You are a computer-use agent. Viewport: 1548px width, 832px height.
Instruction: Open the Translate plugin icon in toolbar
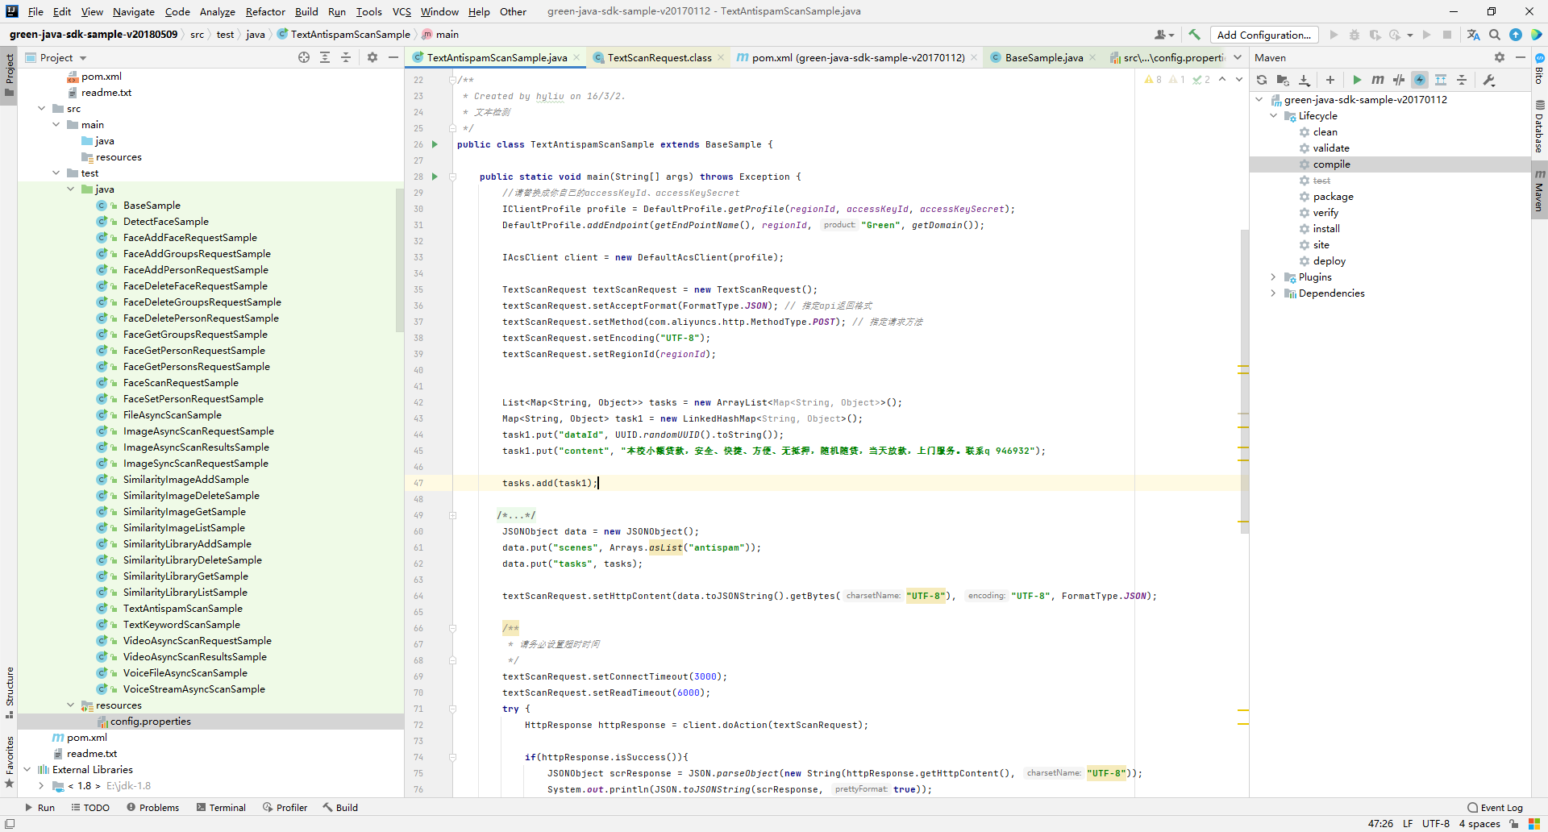(1473, 35)
